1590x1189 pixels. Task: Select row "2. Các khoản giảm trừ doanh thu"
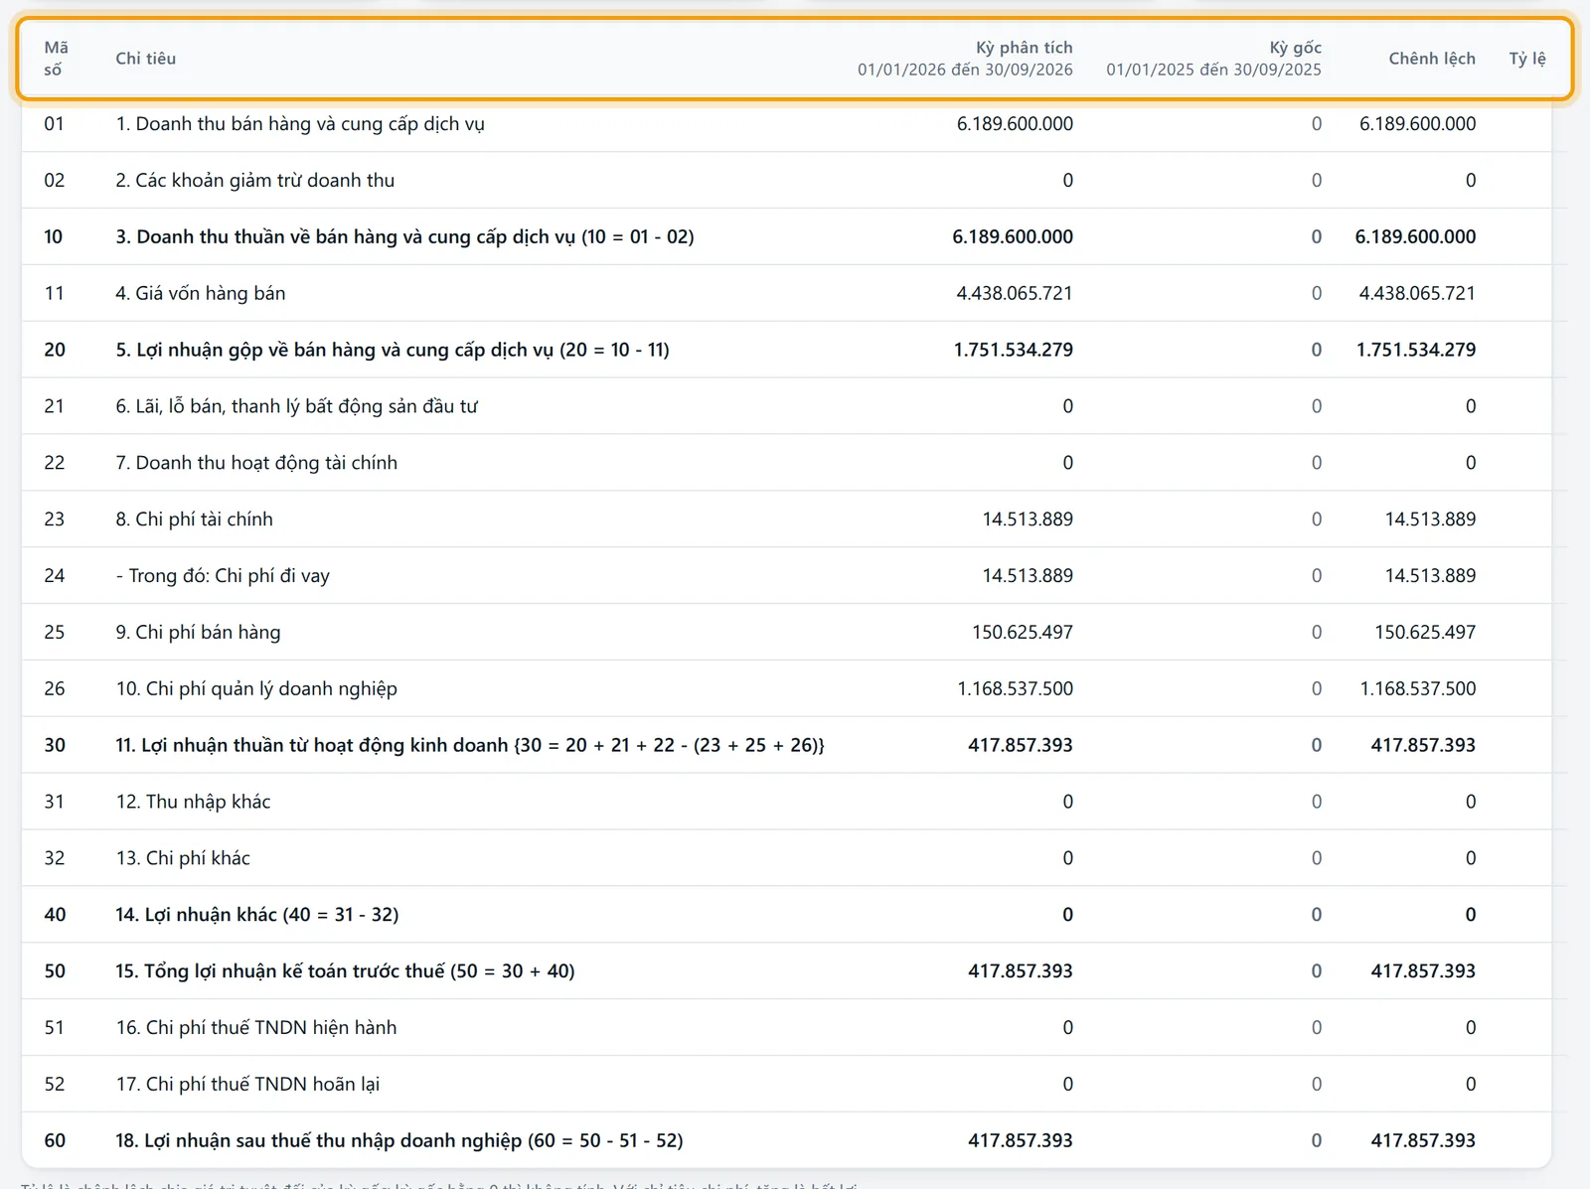[786, 180]
